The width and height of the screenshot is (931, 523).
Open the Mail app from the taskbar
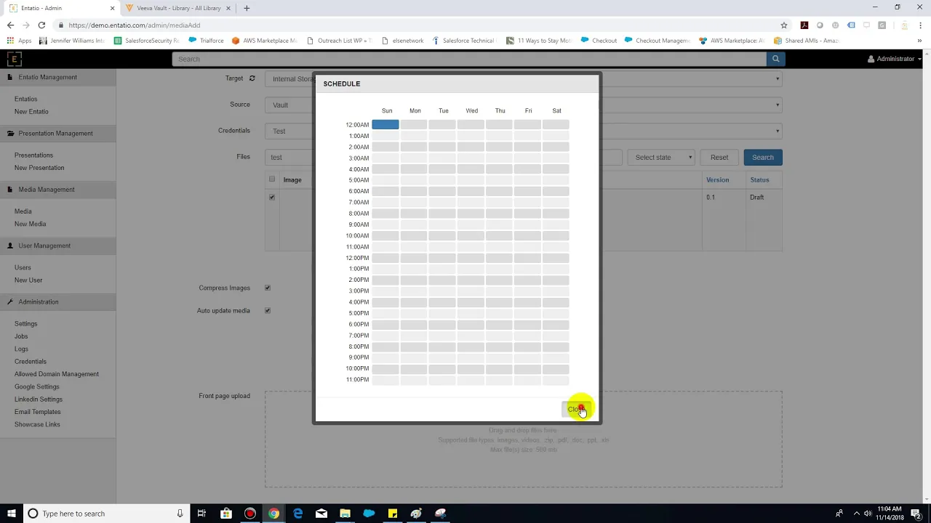click(321, 514)
